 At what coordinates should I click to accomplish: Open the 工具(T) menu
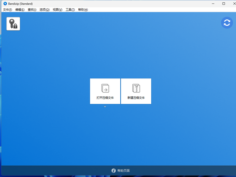[x=70, y=10]
